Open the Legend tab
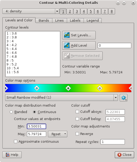Screen dimensions: 137x162 [x=93, y=20]
